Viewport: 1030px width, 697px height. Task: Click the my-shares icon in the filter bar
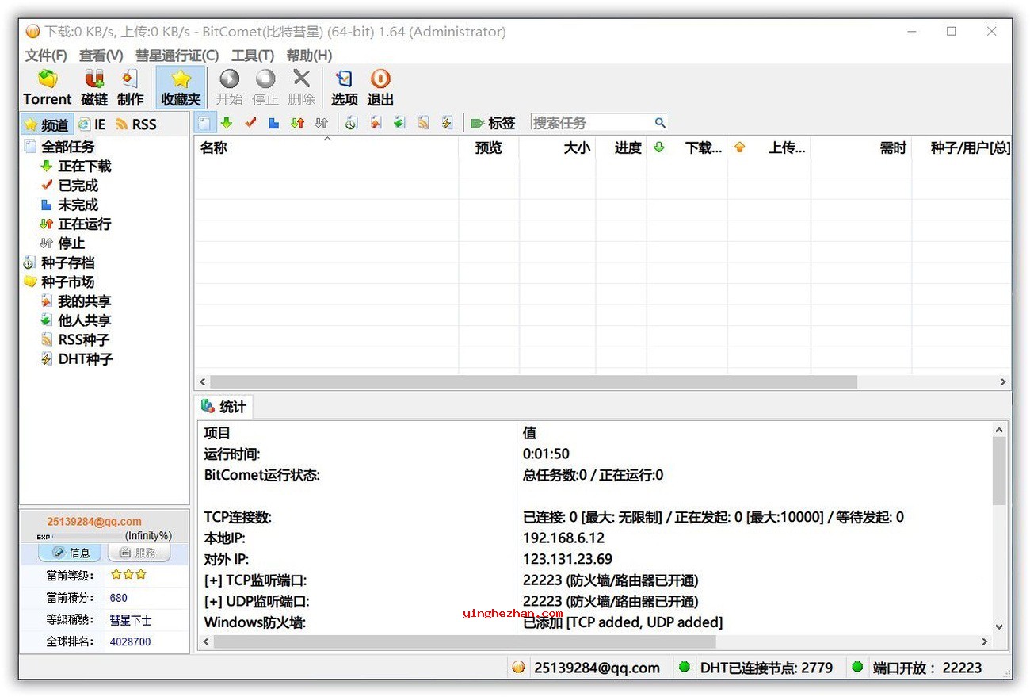point(376,123)
